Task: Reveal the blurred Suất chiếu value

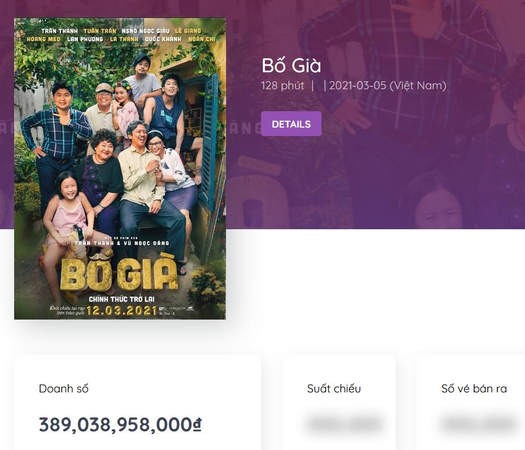Action: [344, 424]
